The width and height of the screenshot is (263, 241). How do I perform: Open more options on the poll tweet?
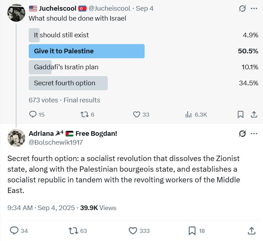254,9
